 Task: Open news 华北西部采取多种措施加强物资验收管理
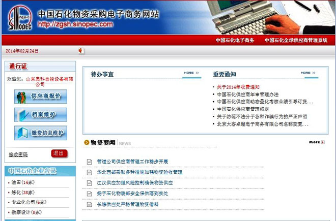(139, 172)
